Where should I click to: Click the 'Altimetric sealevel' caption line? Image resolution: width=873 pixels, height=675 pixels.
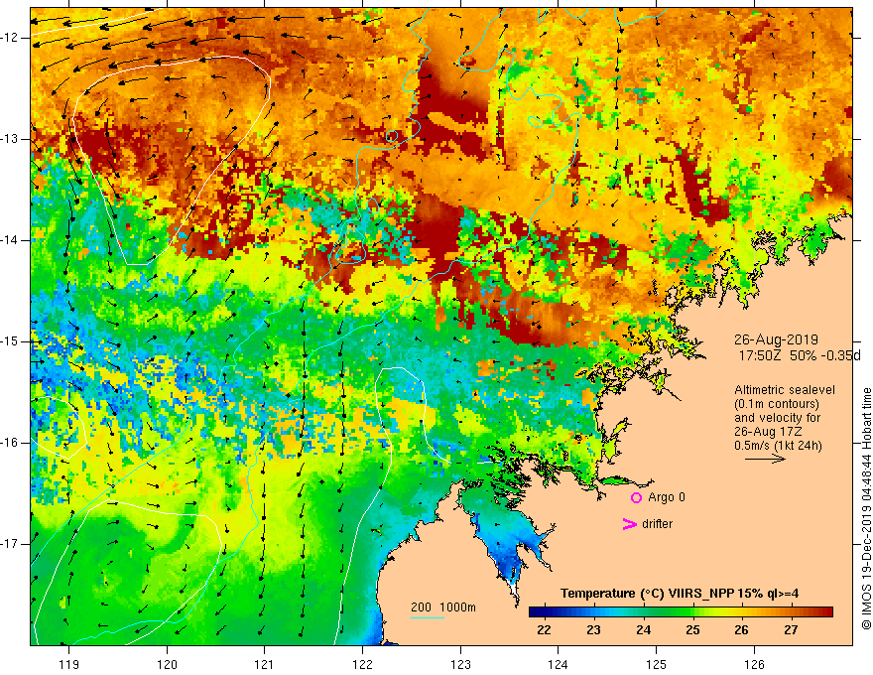(x=785, y=390)
